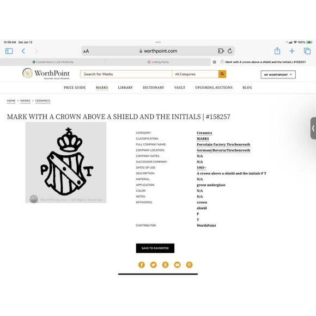This screenshot has height=316, width=316.
Task: Send the mark via email icon
Action: coord(178,265)
